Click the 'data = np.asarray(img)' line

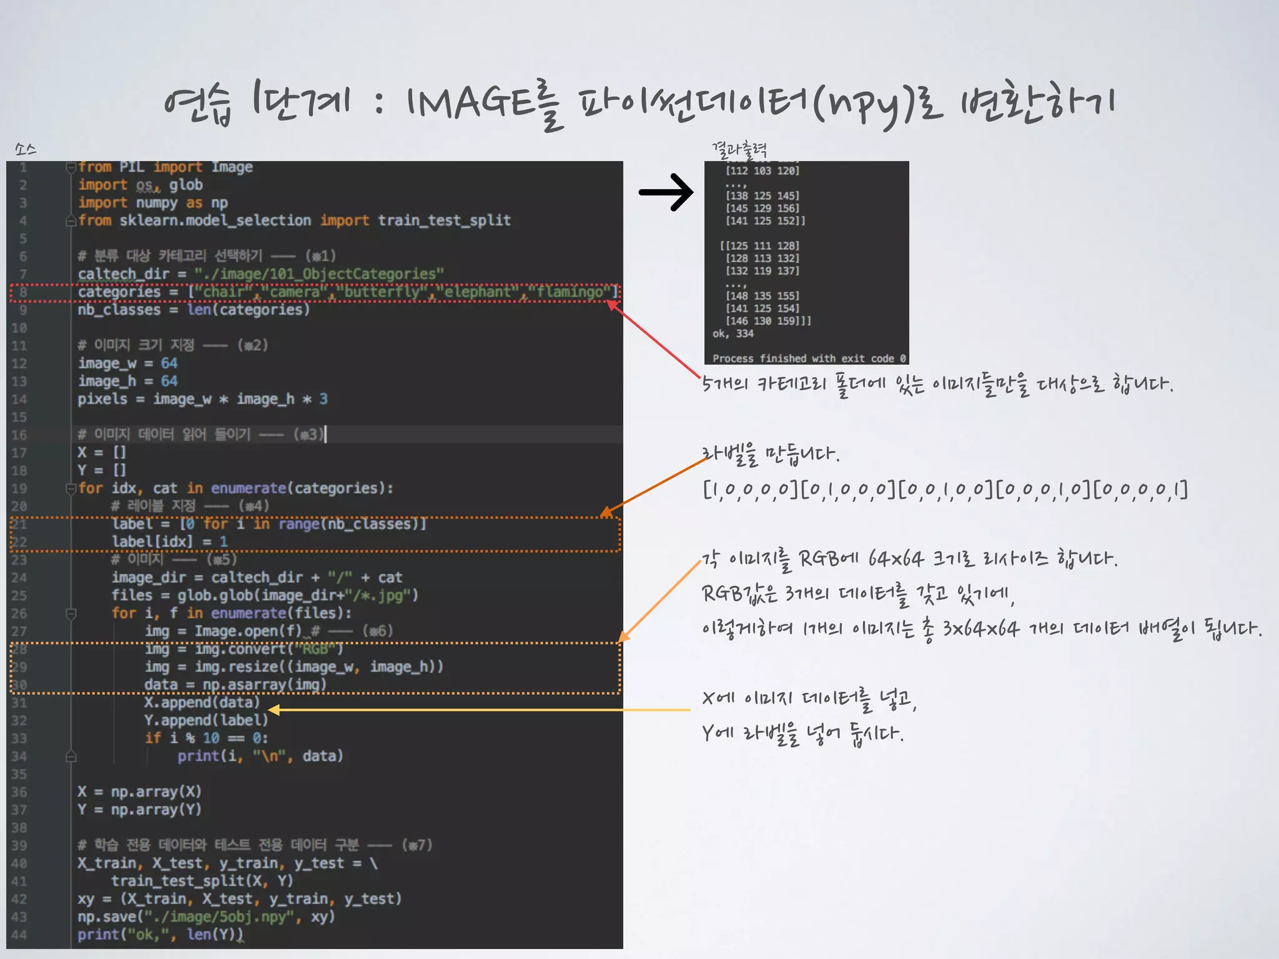235,685
